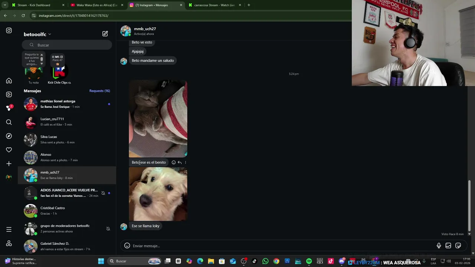Viewport: 475px width, 267px height.
Task: Go to Instagram Home in sidebar
Action: point(9,81)
